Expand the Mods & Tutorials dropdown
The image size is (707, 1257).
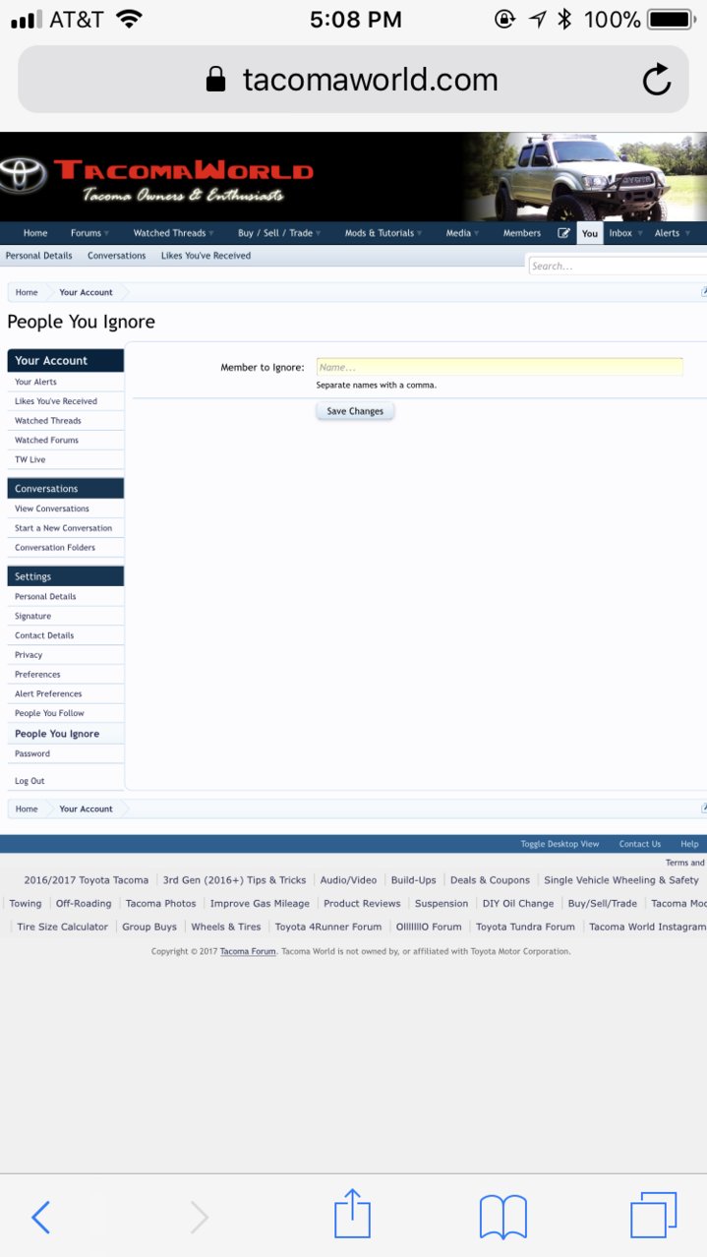point(419,234)
